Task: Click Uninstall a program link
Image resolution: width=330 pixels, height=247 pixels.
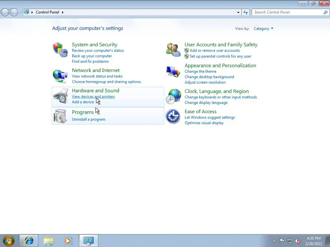Action: [89, 119]
